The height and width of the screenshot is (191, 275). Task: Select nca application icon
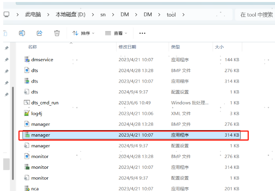pyautogui.click(x=27, y=188)
